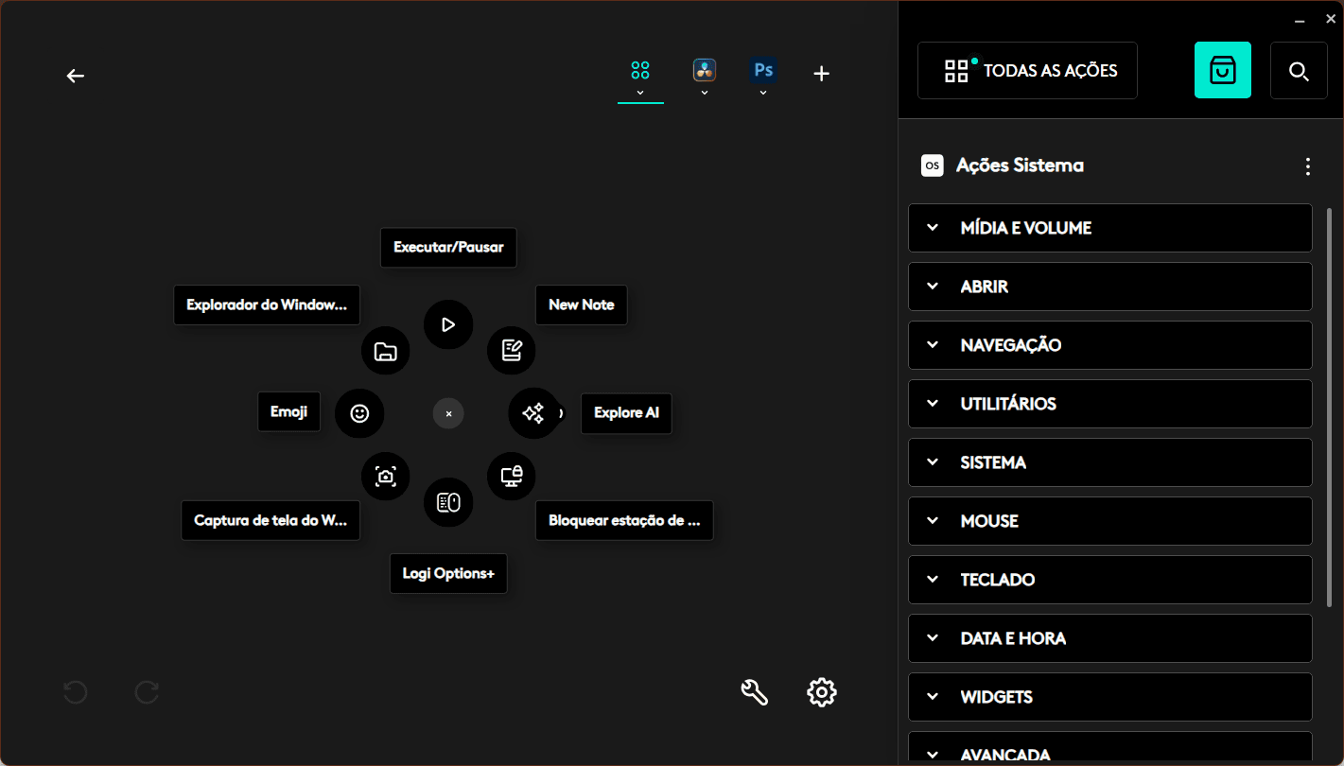The image size is (1344, 766).
Task: Click the wrench tools icon
Action: point(754,692)
